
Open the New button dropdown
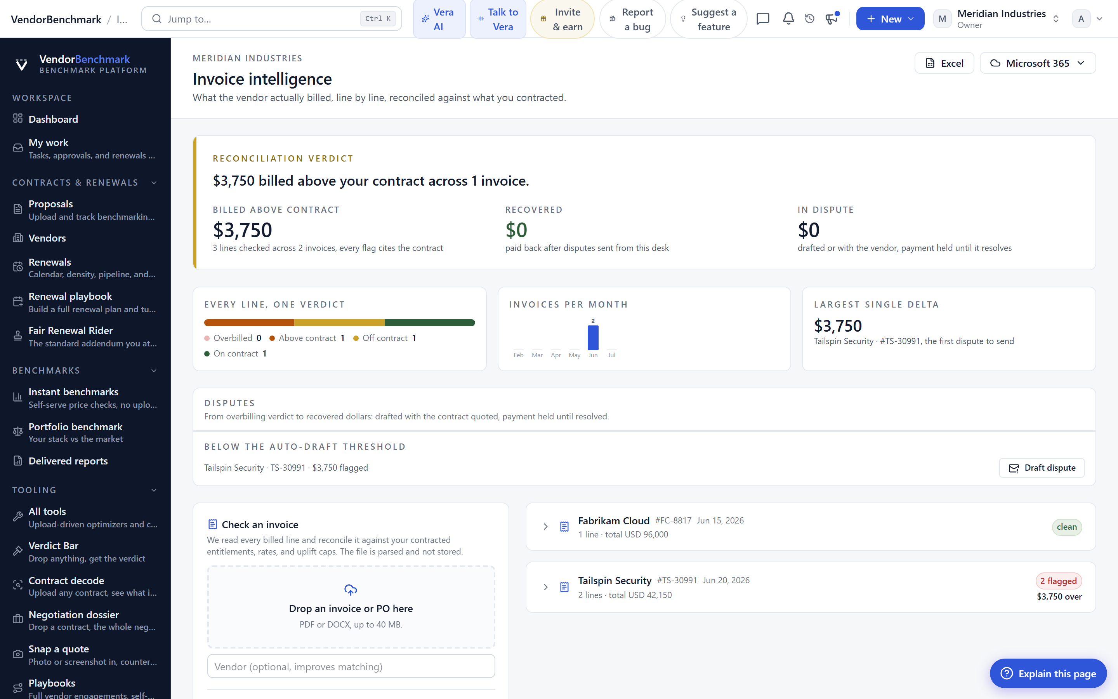pos(890,19)
